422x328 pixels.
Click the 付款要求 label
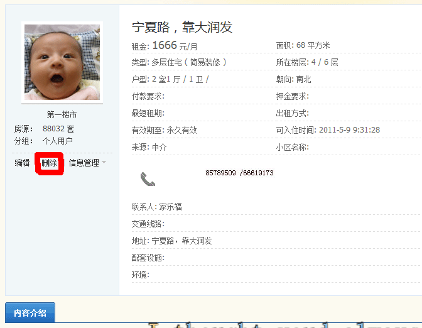point(148,96)
